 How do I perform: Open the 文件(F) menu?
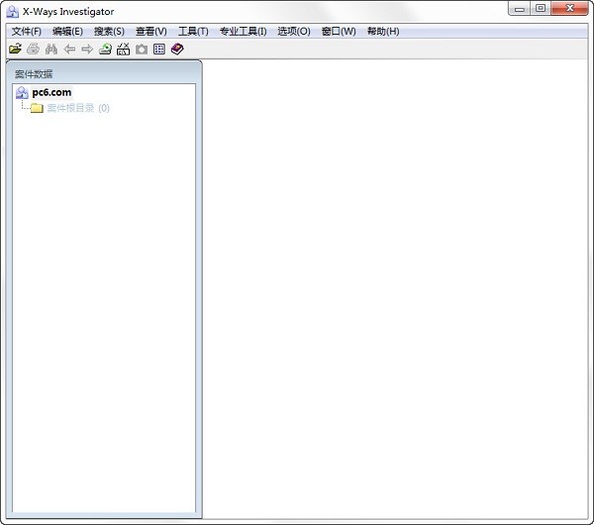27,32
